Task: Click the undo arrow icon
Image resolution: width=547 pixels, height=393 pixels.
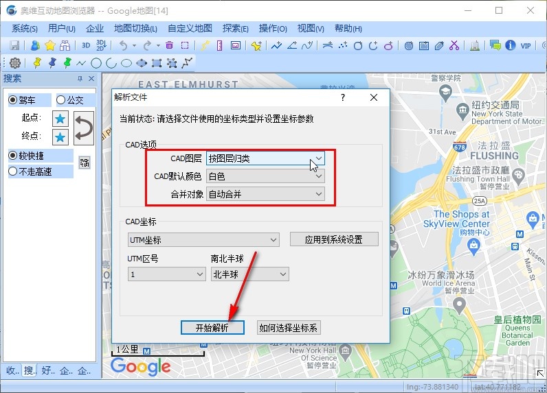Action: [x=123, y=45]
